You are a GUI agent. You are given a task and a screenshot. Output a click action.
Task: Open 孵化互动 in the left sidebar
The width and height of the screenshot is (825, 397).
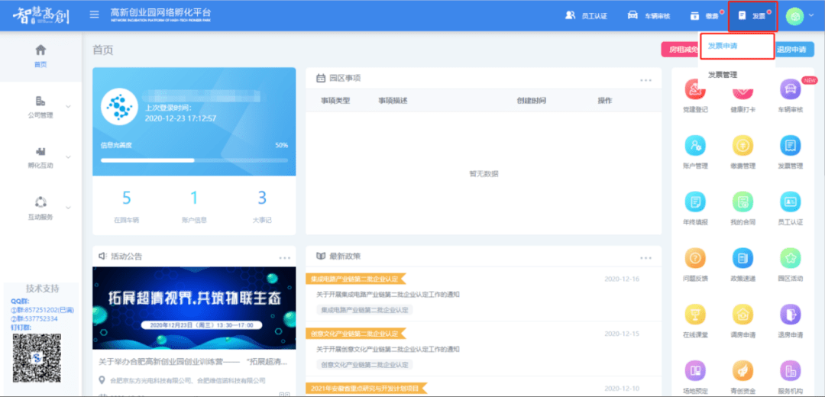[x=40, y=157]
